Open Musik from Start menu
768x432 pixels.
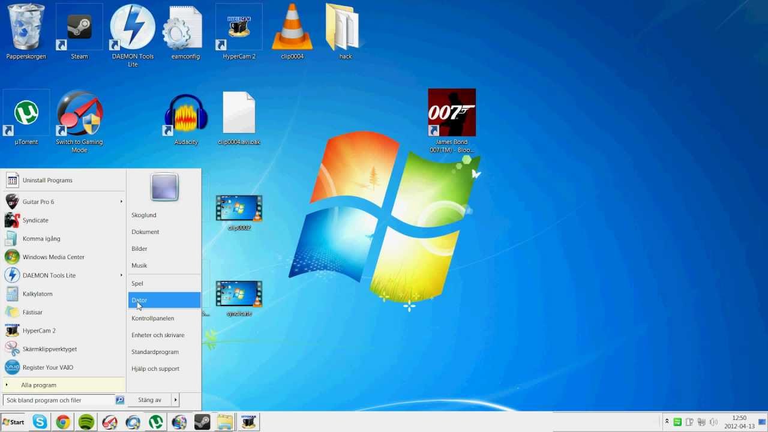(164, 265)
